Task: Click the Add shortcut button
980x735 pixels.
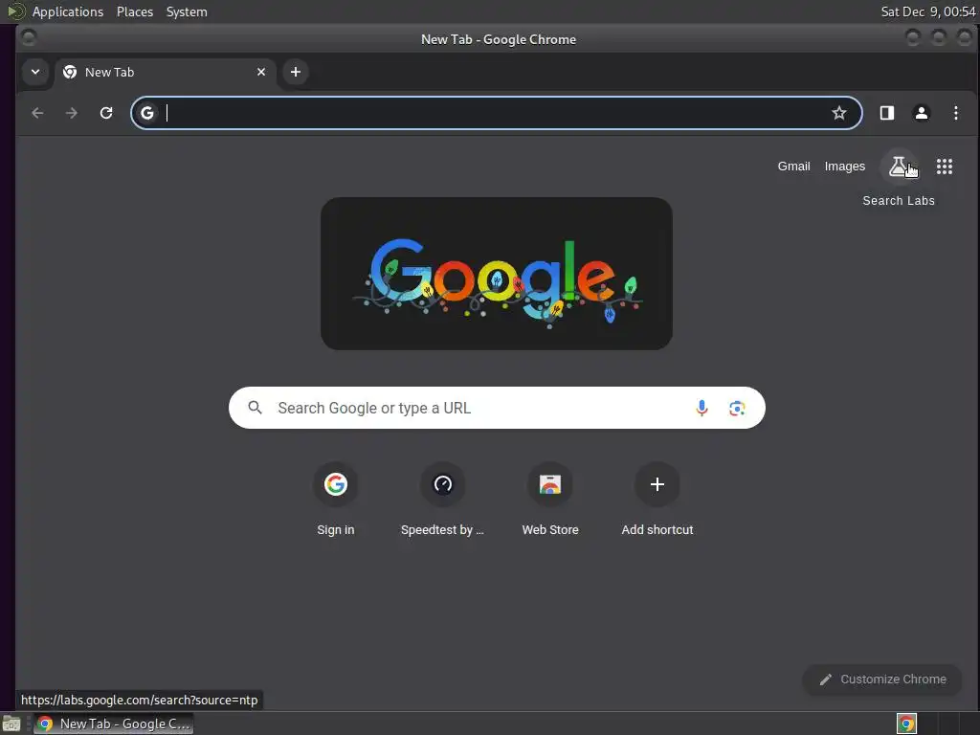Action: 657,500
